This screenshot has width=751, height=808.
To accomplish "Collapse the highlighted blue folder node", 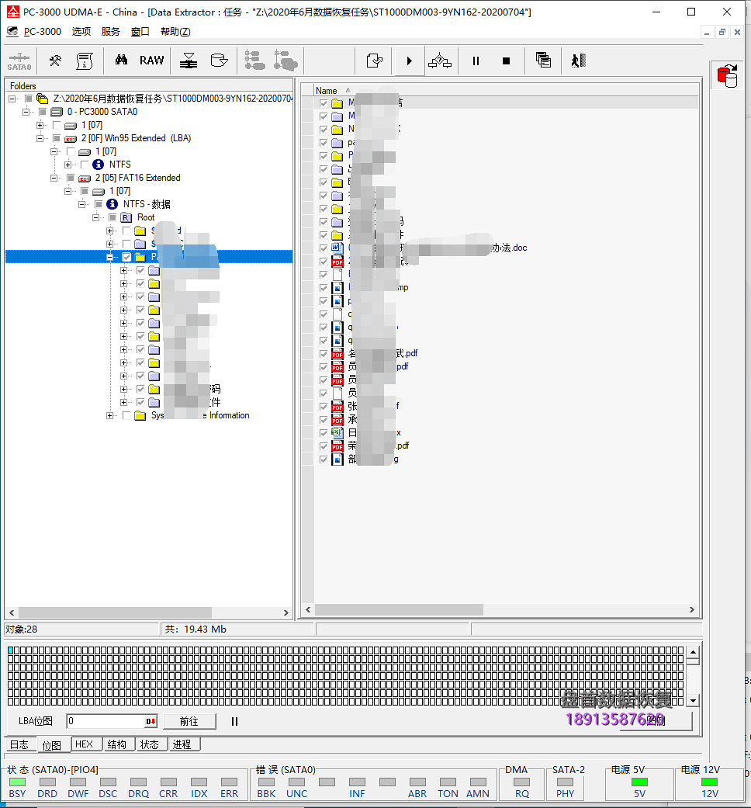I will click(x=109, y=257).
